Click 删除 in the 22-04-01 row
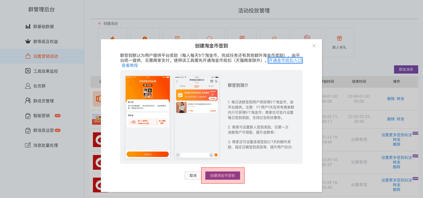Screen dimensions: 423x198 [x=391, y=99]
